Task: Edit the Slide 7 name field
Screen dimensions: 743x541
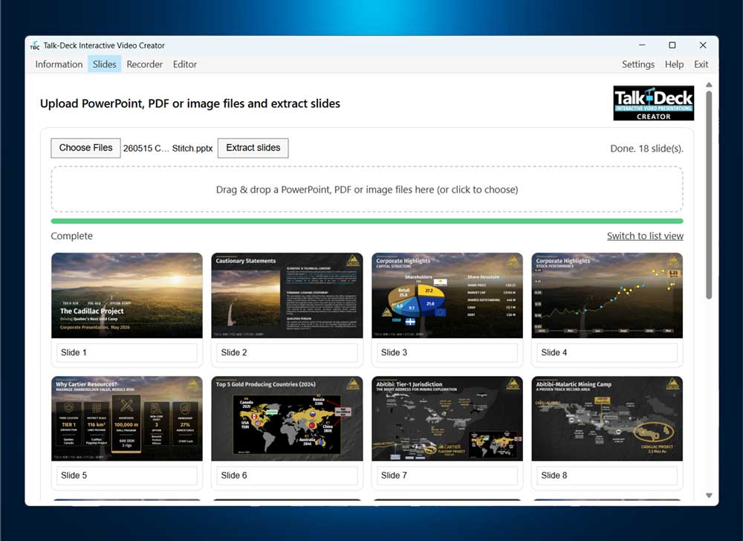Action: 447,475
